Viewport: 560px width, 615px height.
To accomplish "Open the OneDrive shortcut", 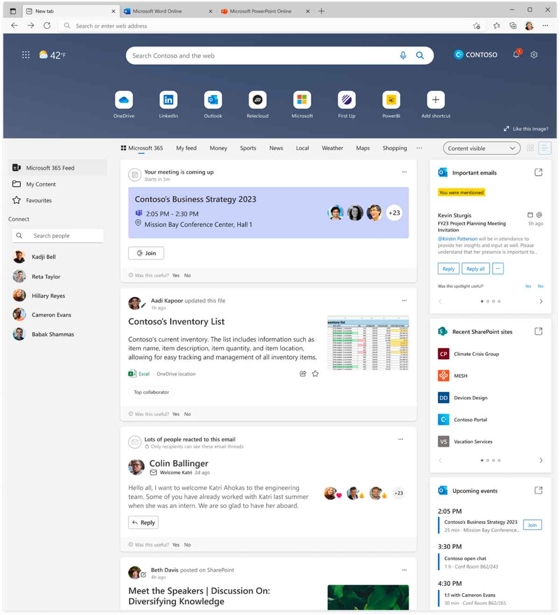I will 124,100.
